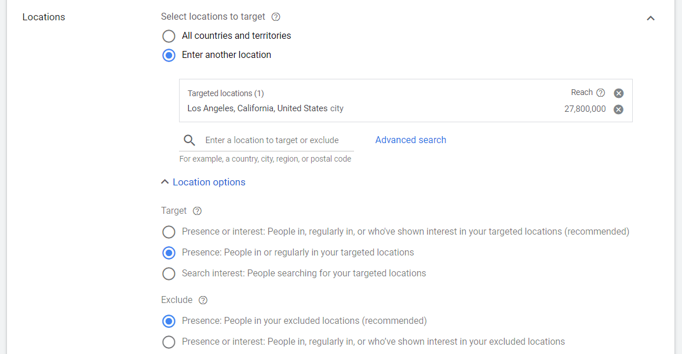Open the Target help tooltip
The image size is (682, 354).
[197, 211]
